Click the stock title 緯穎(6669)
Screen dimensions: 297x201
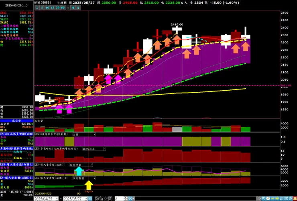43,3
